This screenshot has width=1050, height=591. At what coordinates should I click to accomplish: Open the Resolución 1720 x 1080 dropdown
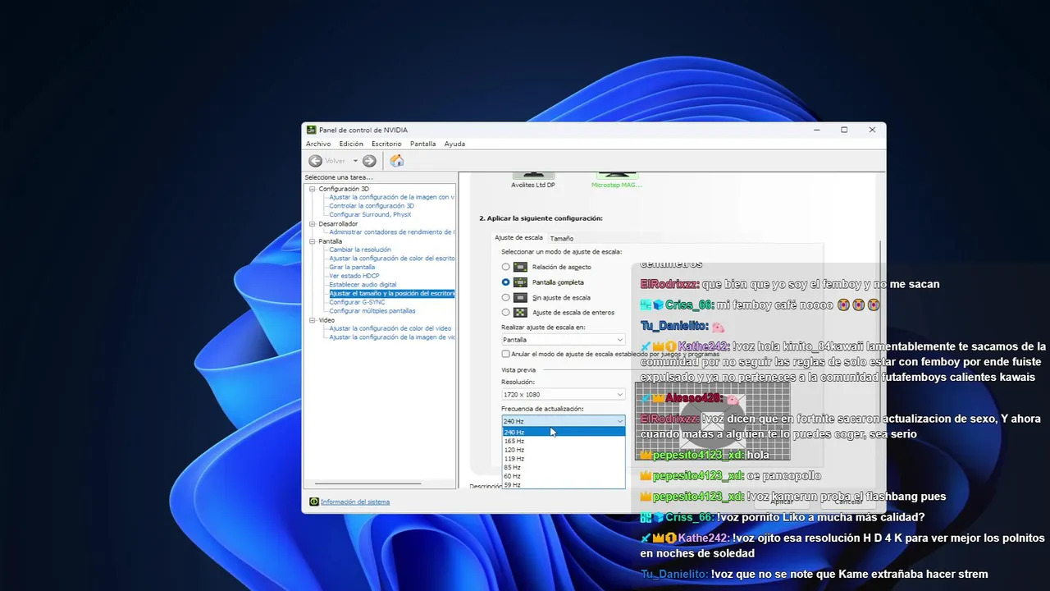tap(564, 395)
